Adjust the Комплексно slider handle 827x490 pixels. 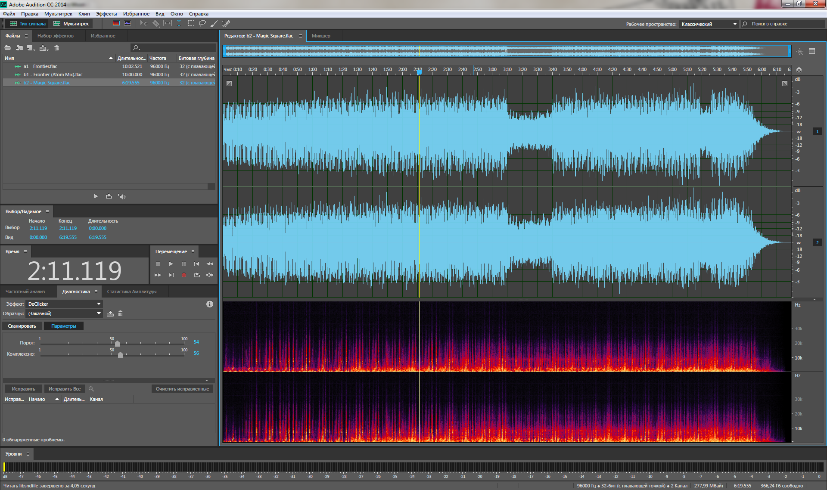(120, 354)
